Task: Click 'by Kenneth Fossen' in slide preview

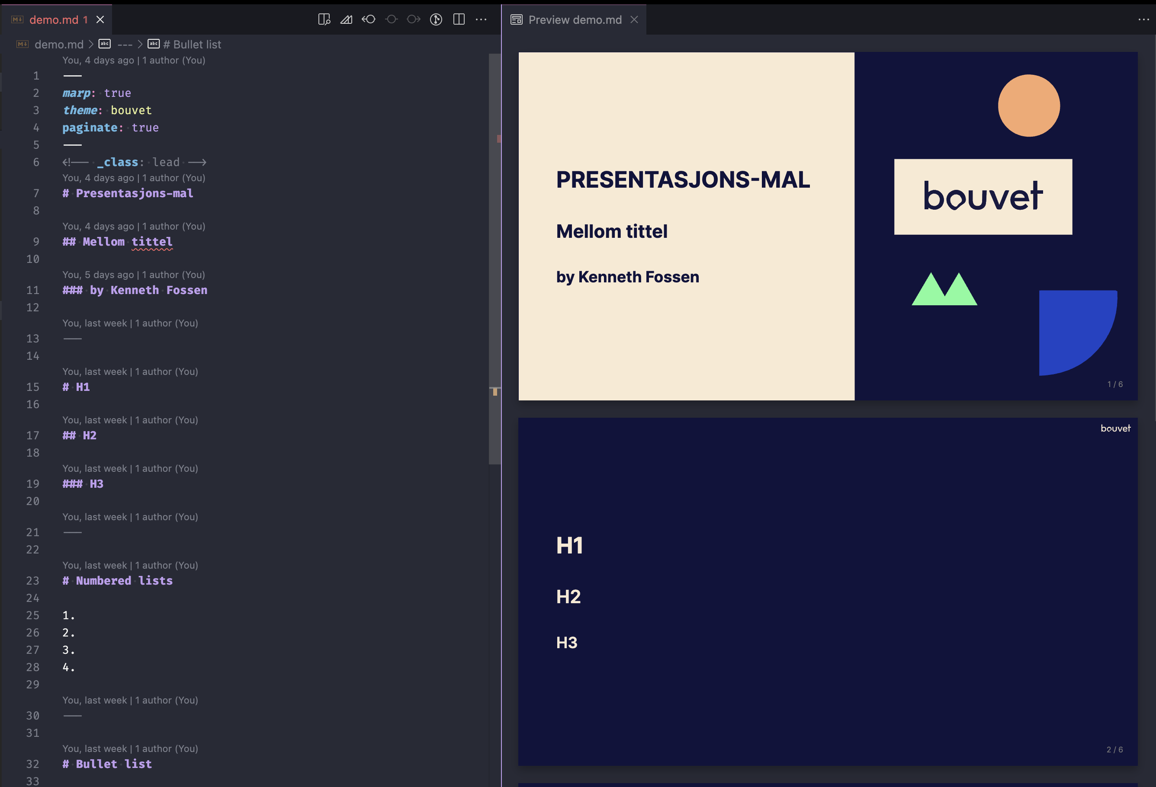Action: (628, 277)
